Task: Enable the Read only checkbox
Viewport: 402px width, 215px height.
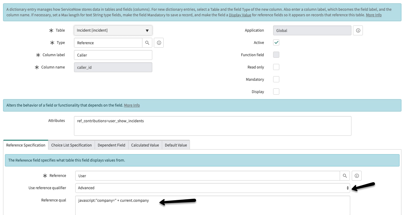Action: pos(276,67)
